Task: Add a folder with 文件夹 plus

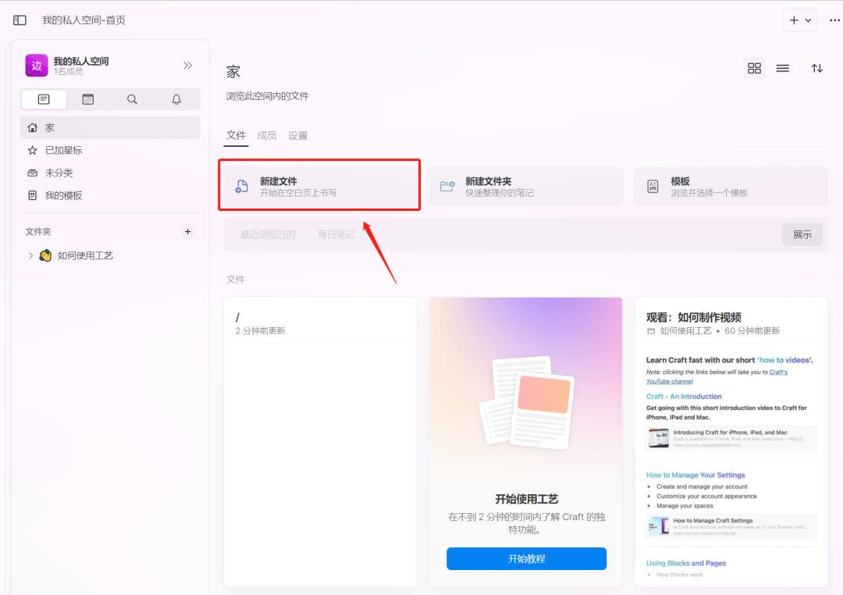Action: click(x=187, y=232)
